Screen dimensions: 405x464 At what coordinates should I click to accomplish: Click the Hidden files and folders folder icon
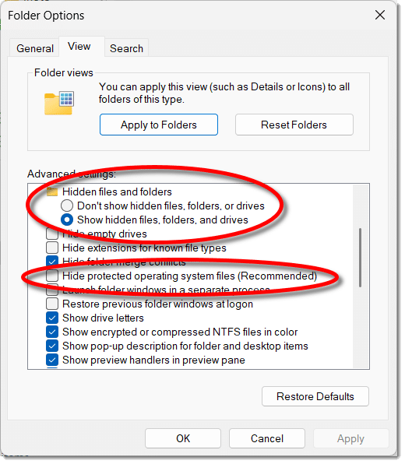(52, 192)
